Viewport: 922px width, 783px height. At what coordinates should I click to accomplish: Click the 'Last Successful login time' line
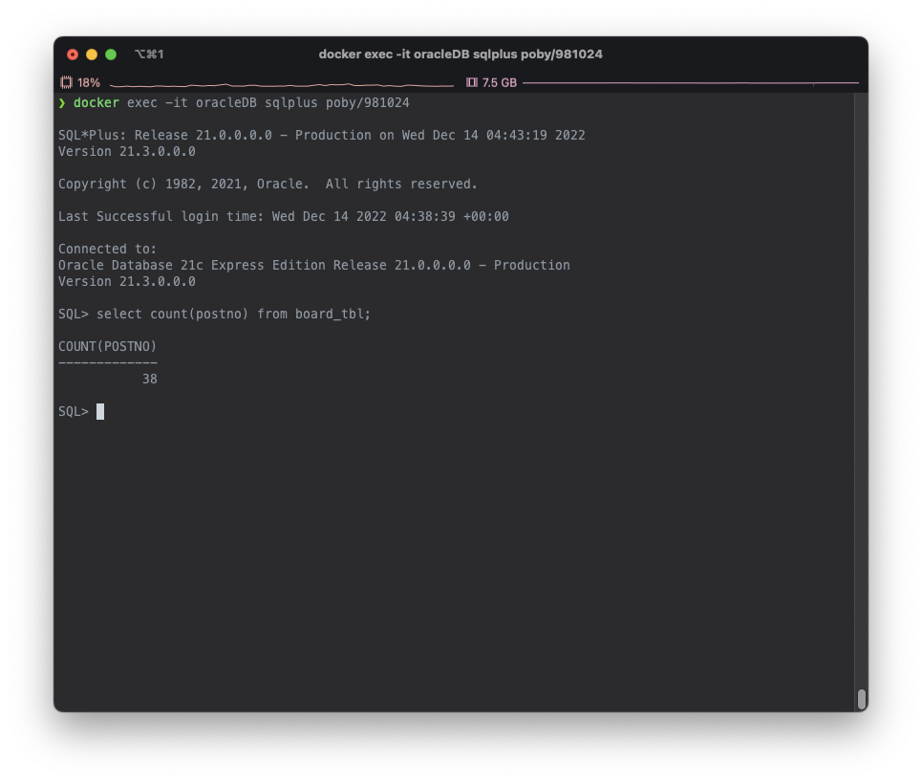[284, 216]
